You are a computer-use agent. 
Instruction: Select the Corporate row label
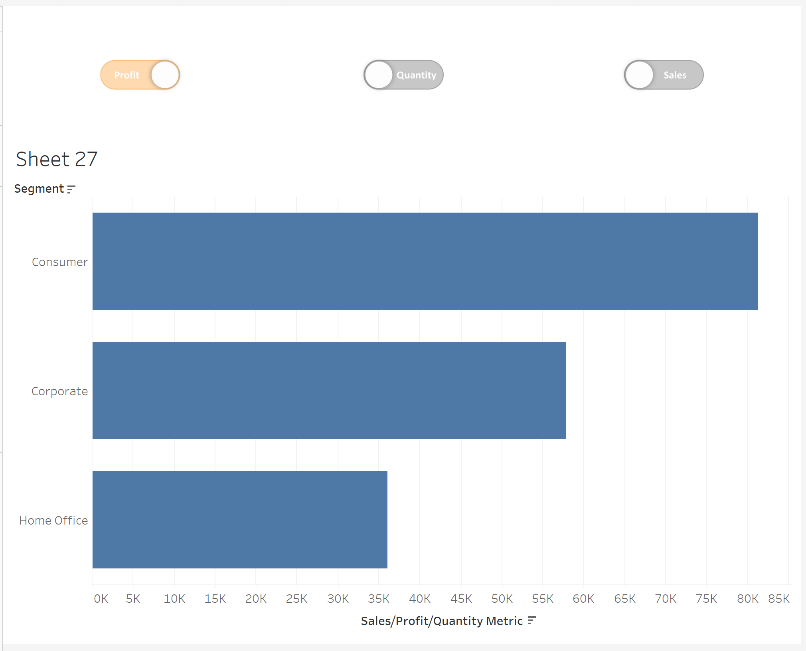[60, 391]
